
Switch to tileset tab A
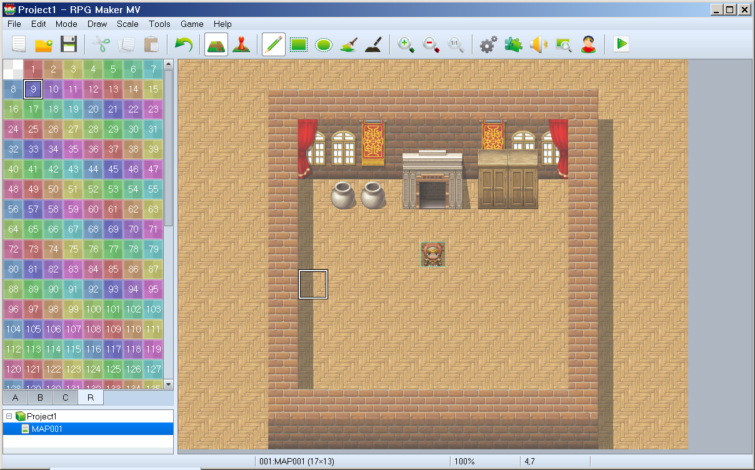(x=16, y=397)
